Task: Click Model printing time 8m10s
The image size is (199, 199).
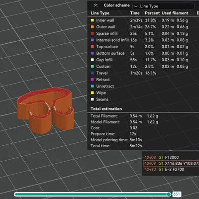Action: coord(136,140)
